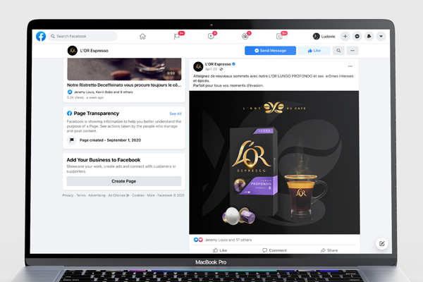Like the L'OR Espresso page

click(314, 51)
